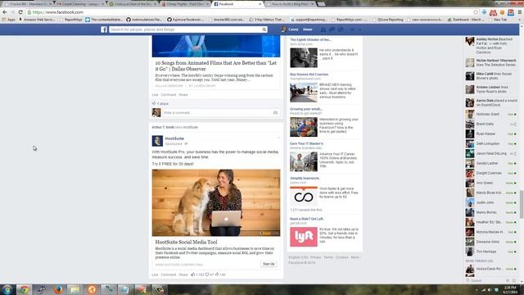Click the orange circle extension icon

pos(502,12)
